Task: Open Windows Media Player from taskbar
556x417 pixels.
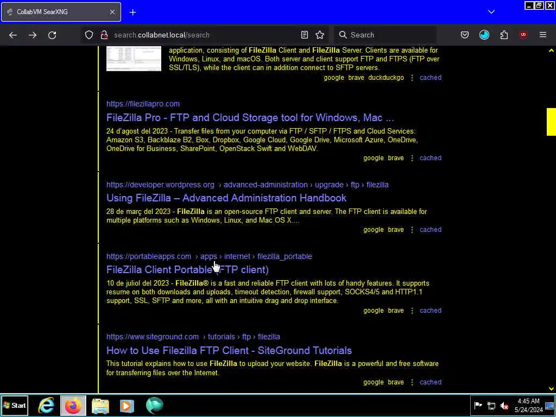Action: point(127,406)
